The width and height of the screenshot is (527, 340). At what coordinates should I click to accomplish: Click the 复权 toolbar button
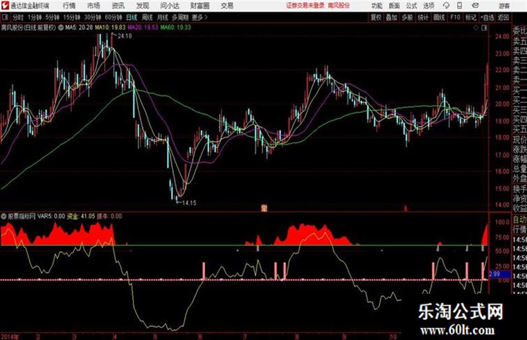coord(376,17)
